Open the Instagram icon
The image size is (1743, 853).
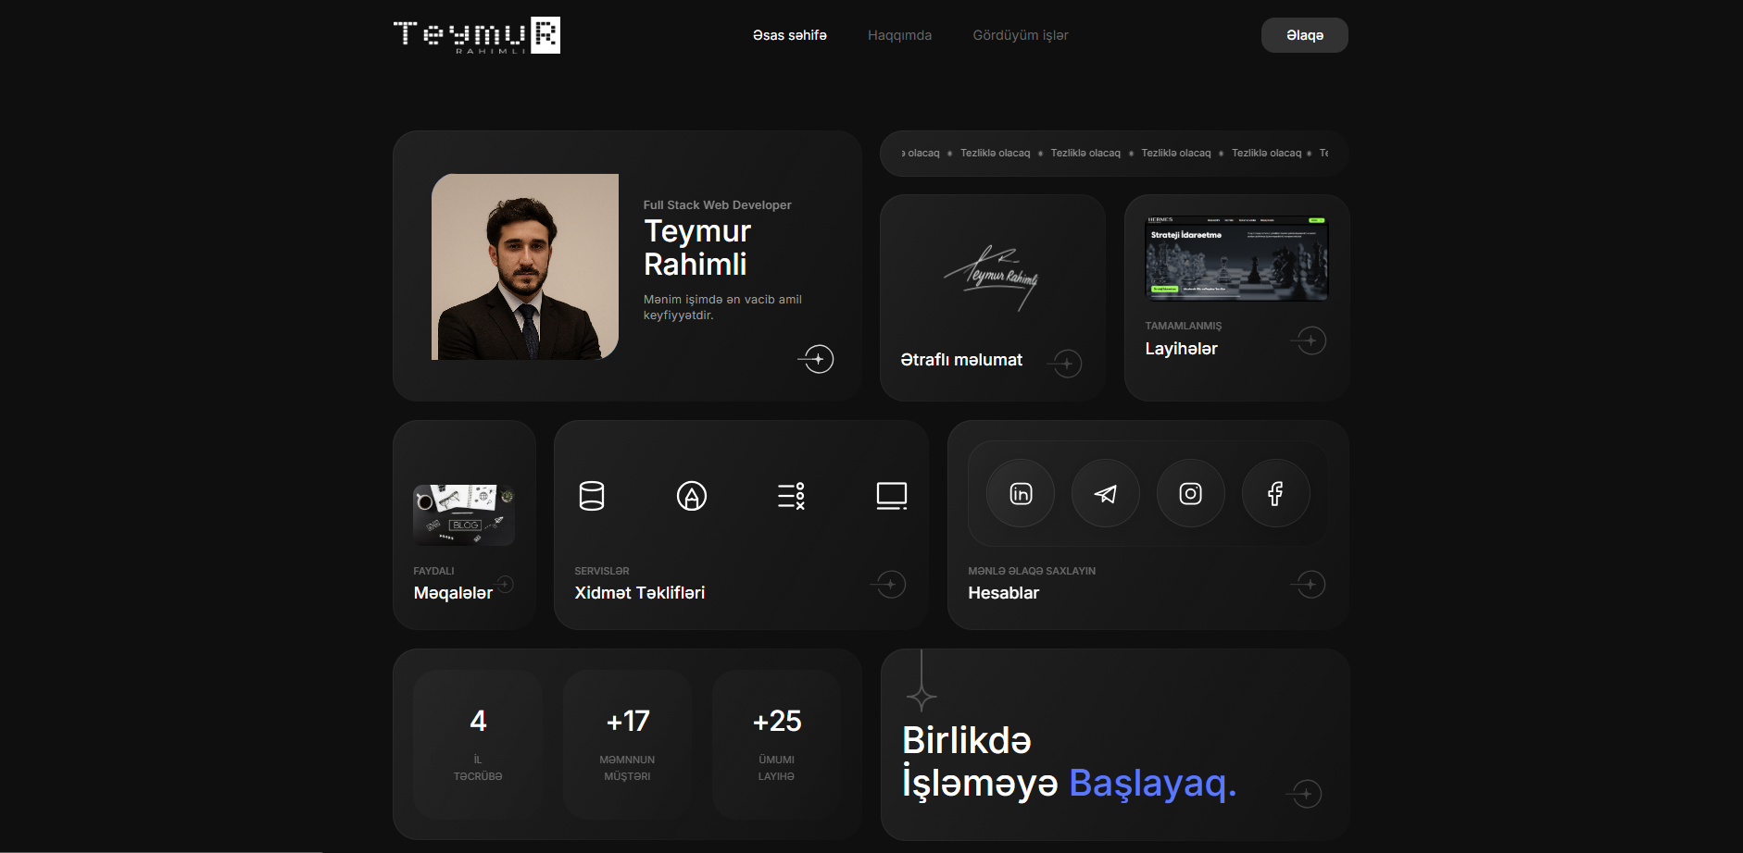(x=1191, y=493)
